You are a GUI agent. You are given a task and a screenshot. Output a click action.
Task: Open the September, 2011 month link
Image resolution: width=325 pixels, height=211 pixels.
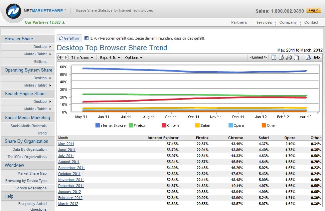[72, 168]
